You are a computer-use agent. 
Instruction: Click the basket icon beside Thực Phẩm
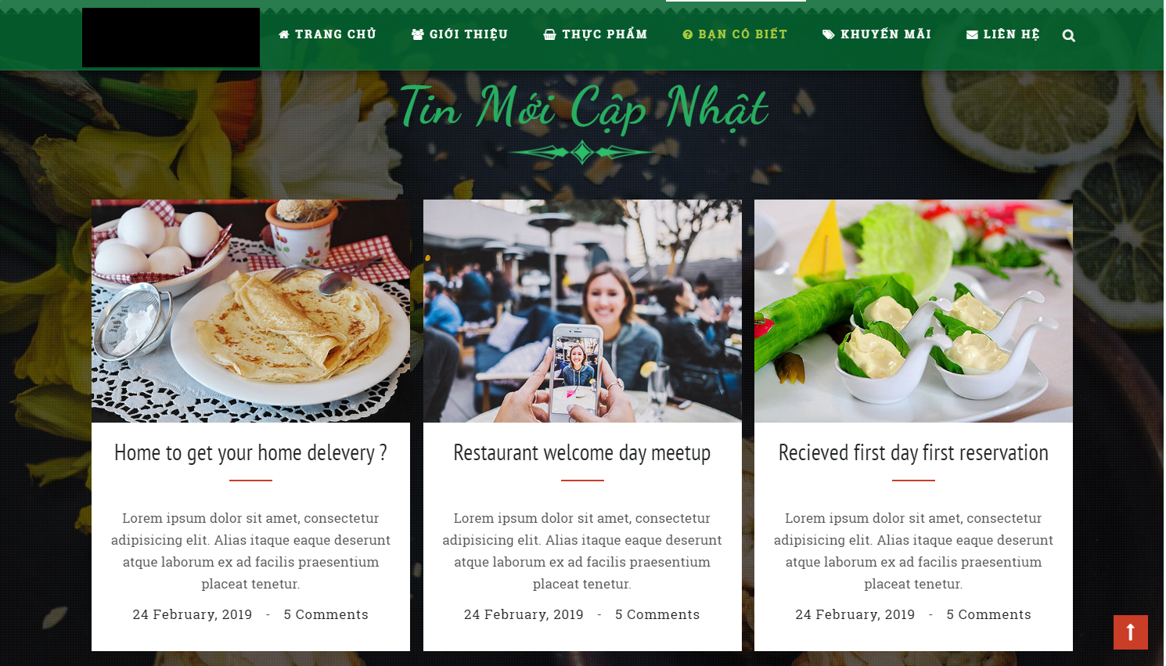549,34
